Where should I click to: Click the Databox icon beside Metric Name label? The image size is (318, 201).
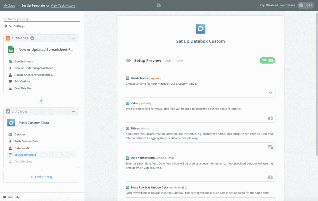(127, 78)
